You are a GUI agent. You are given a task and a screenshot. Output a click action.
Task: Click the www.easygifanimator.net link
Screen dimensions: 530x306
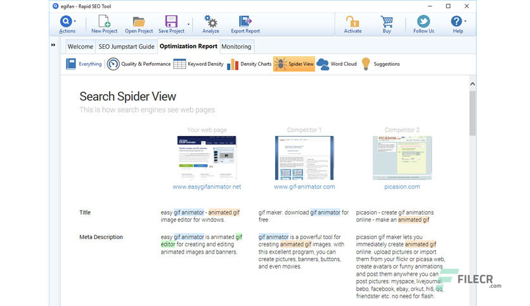pyautogui.click(x=207, y=187)
